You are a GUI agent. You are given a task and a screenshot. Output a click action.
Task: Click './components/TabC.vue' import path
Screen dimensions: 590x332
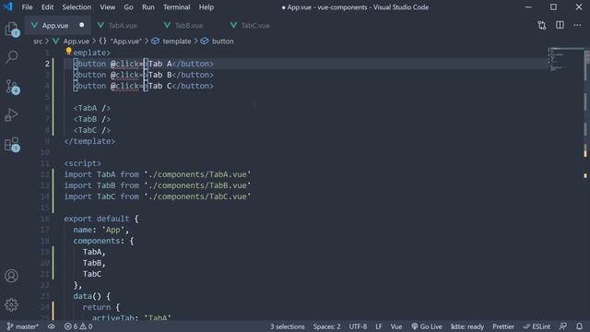(x=197, y=196)
